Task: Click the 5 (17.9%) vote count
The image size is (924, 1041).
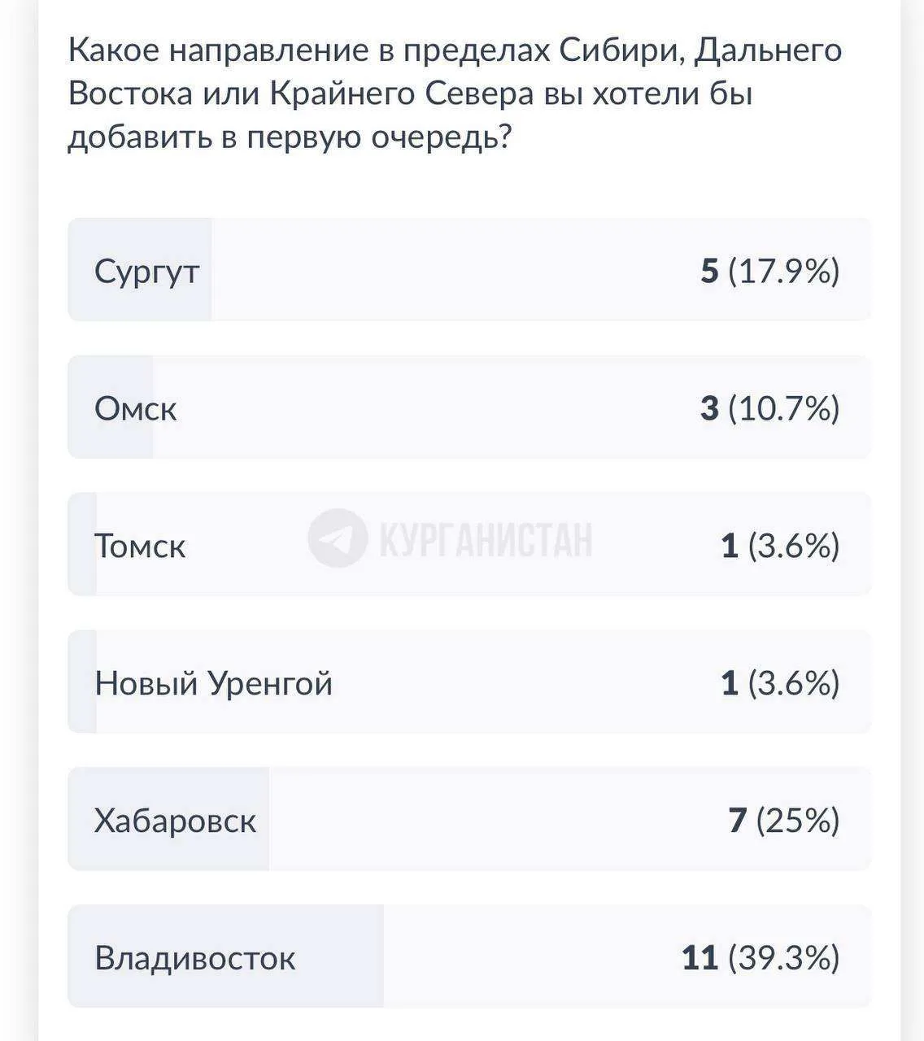Action: coord(770,271)
